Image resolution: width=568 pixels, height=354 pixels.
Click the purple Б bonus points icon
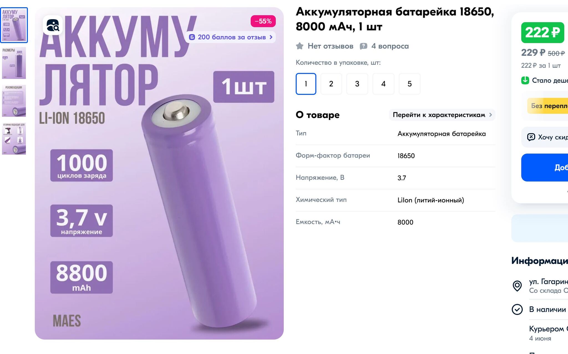(192, 37)
